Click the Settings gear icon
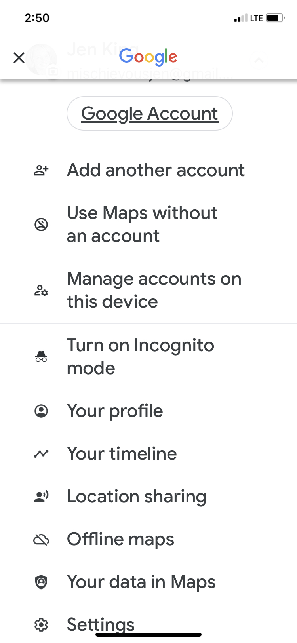This screenshot has width=297, height=643. [x=41, y=624]
